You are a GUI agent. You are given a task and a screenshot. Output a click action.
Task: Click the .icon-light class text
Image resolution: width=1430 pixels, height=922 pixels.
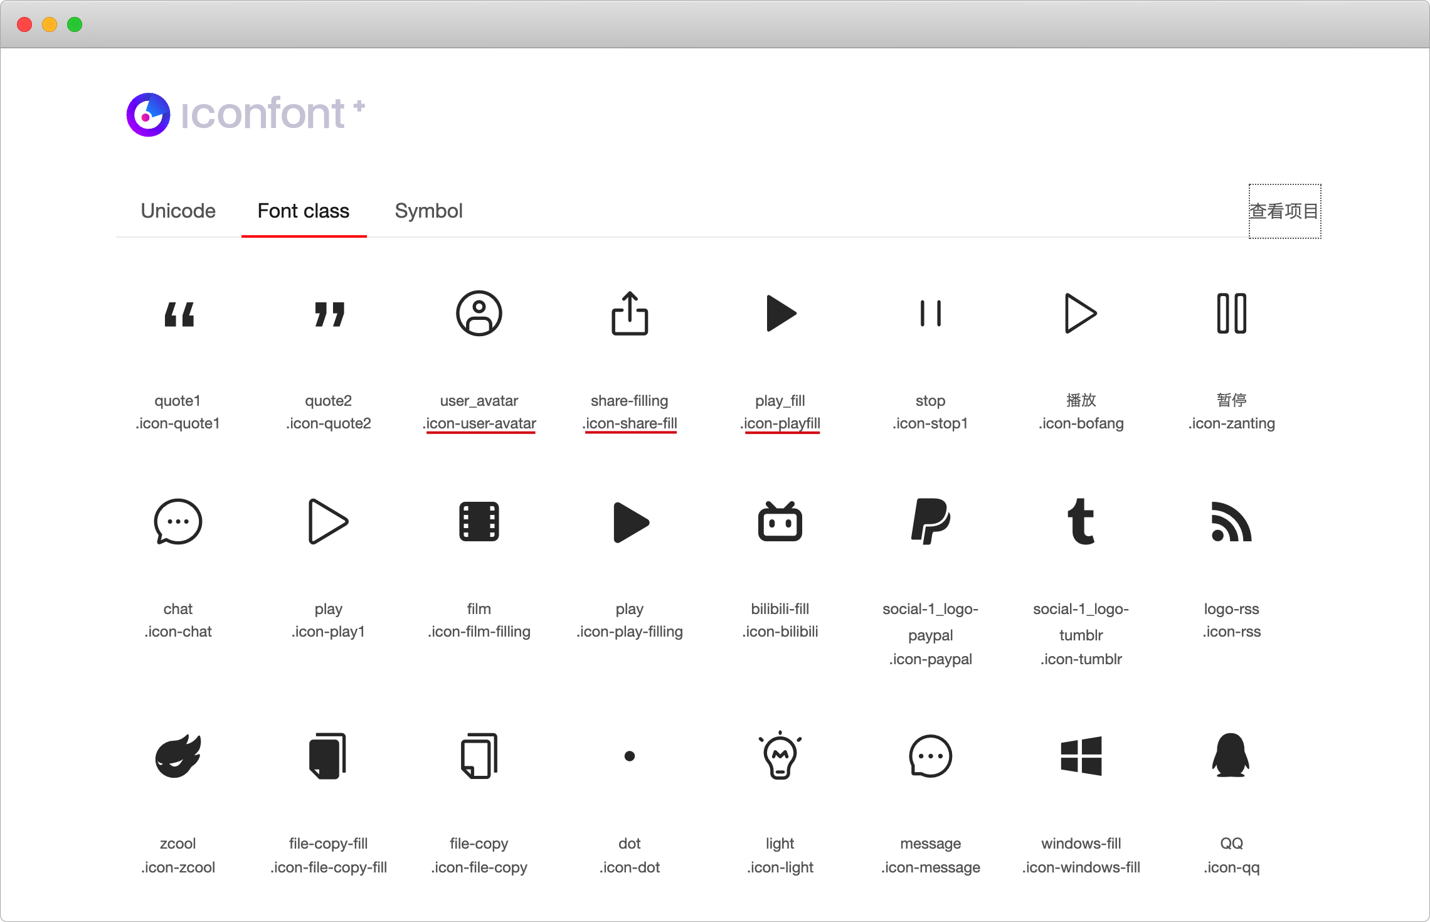pyautogui.click(x=780, y=867)
